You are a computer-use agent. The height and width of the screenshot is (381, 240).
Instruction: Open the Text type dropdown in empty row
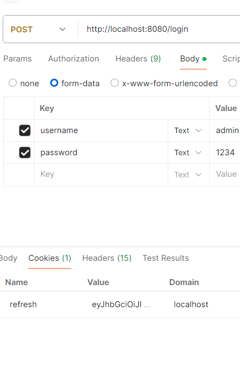[188, 175]
